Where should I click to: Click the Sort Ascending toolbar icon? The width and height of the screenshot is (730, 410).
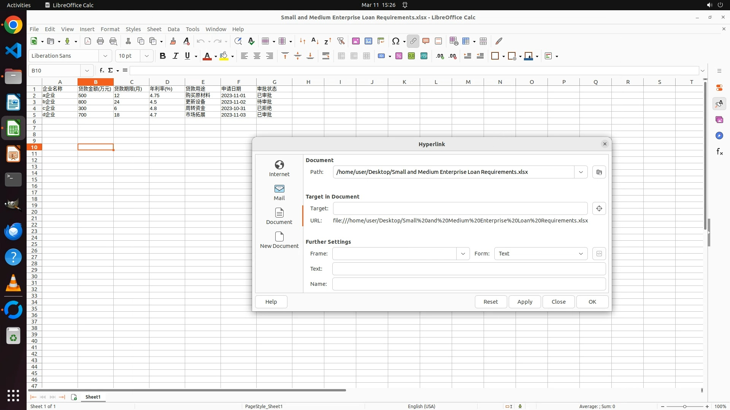(x=315, y=41)
